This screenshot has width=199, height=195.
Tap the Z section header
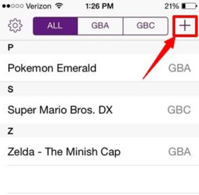pos(99,131)
